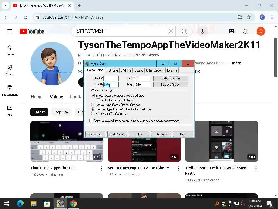Open options for 'Serious message to @Astro1Cherry'
This screenshot has height=209, width=278.
179,168
